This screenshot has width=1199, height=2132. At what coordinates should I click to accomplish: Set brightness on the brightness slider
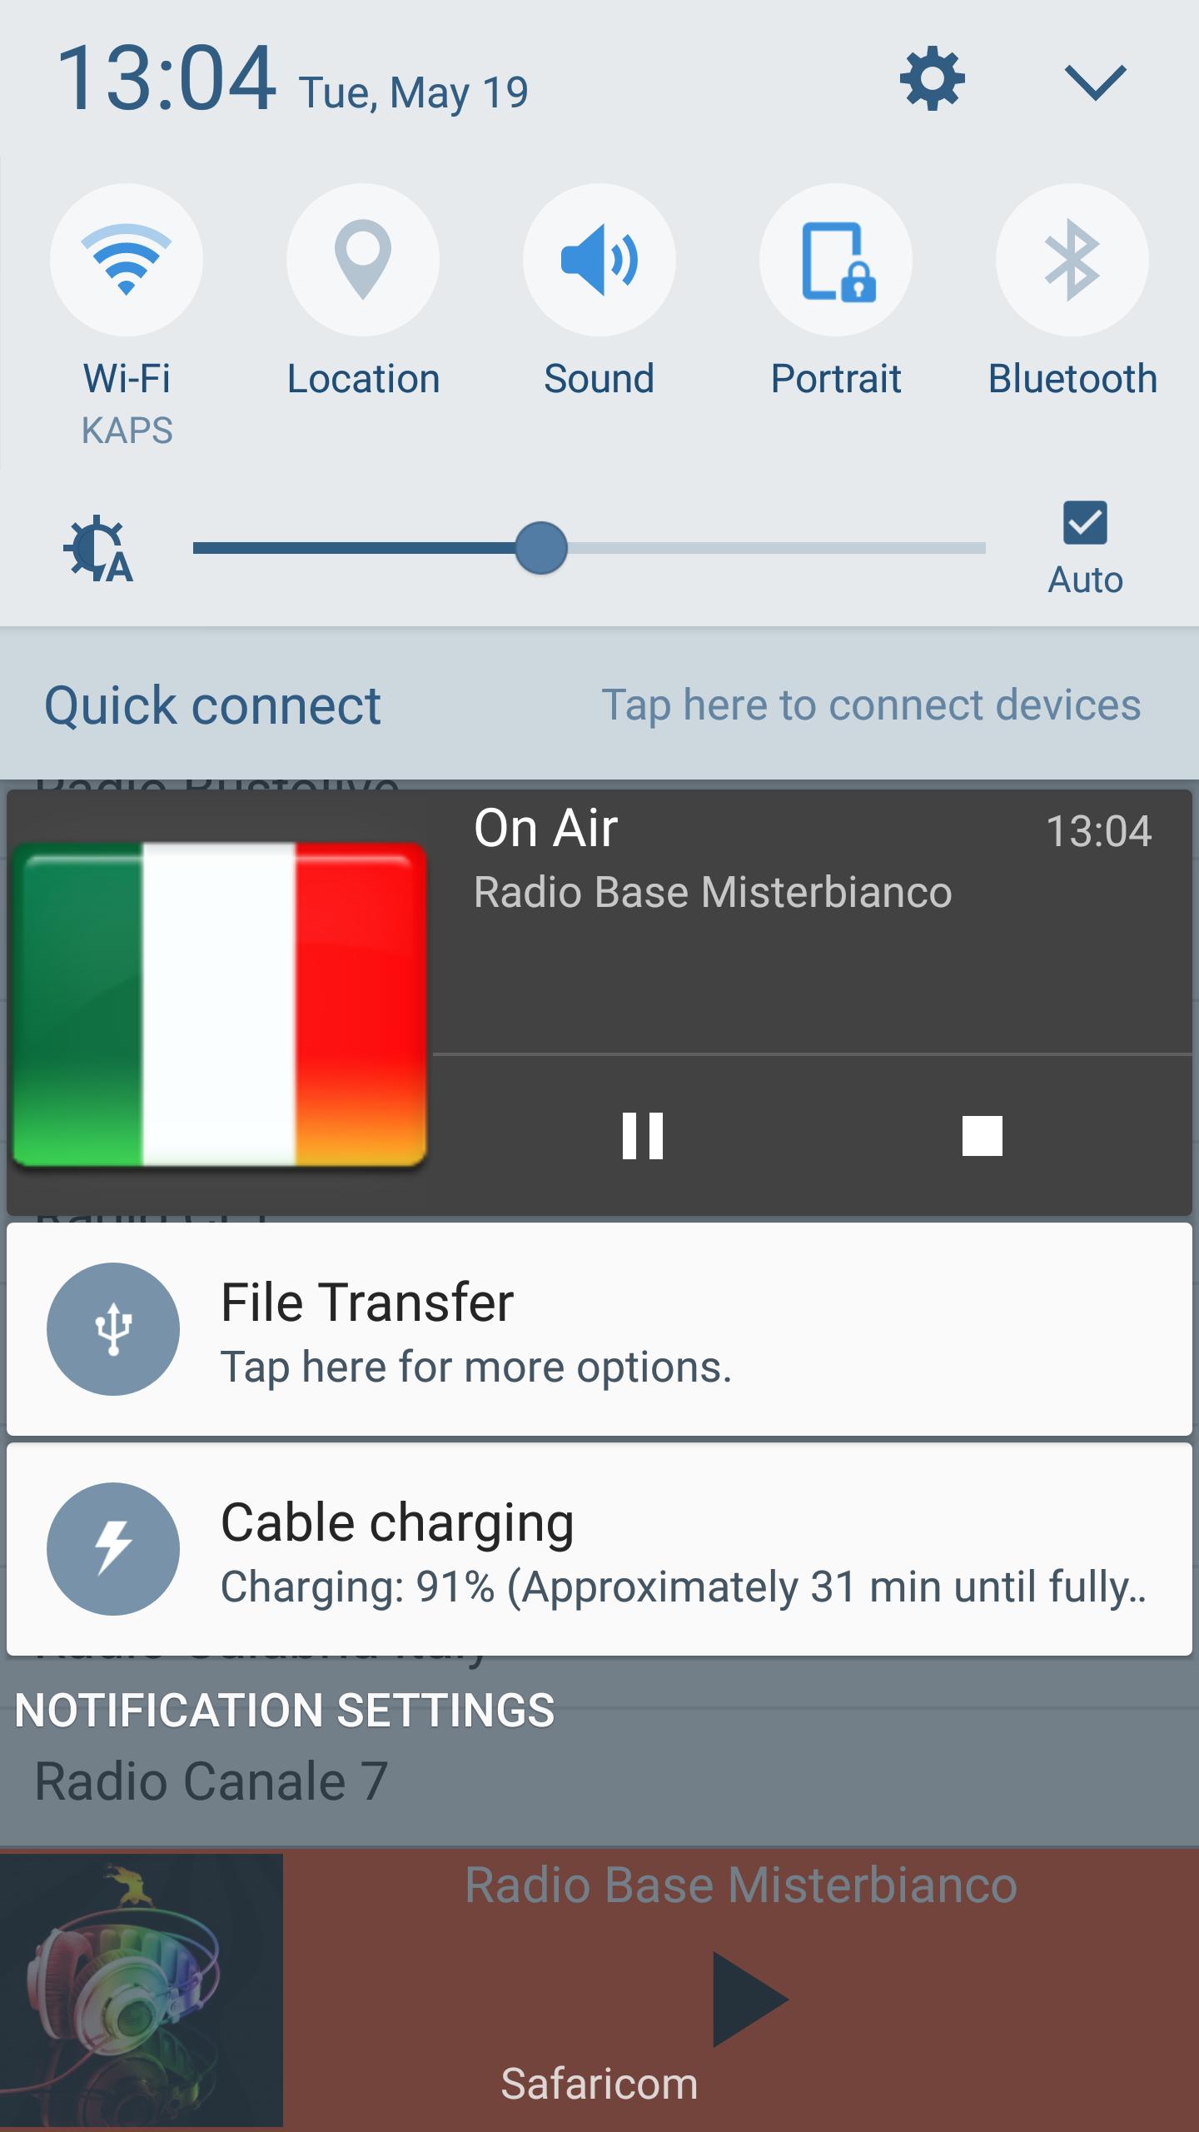click(x=590, y=548)
